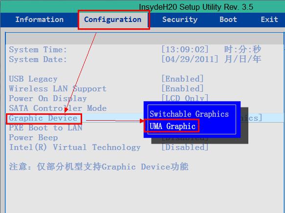Select the SATA Controller Mode setting

click(x=58, y=108)
